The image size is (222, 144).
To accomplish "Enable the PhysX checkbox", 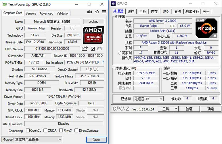I will (x=61, y=130).
